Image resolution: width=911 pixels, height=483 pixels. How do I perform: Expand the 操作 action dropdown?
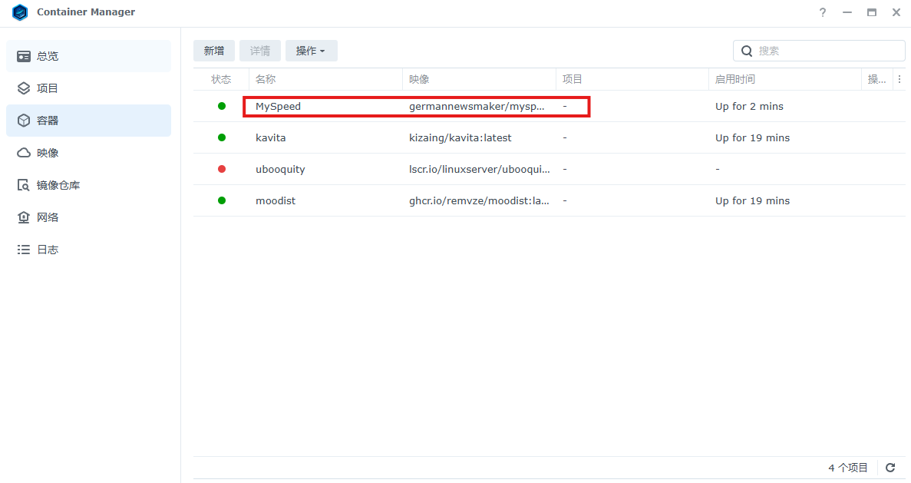(x=311, y=51)
